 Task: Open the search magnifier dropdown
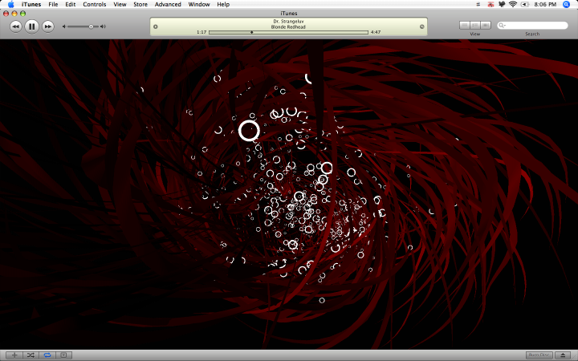(502, 26)
